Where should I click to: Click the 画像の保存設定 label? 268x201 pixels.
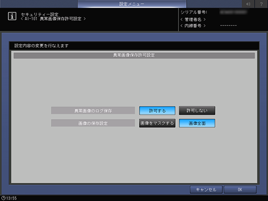[93, 123]
